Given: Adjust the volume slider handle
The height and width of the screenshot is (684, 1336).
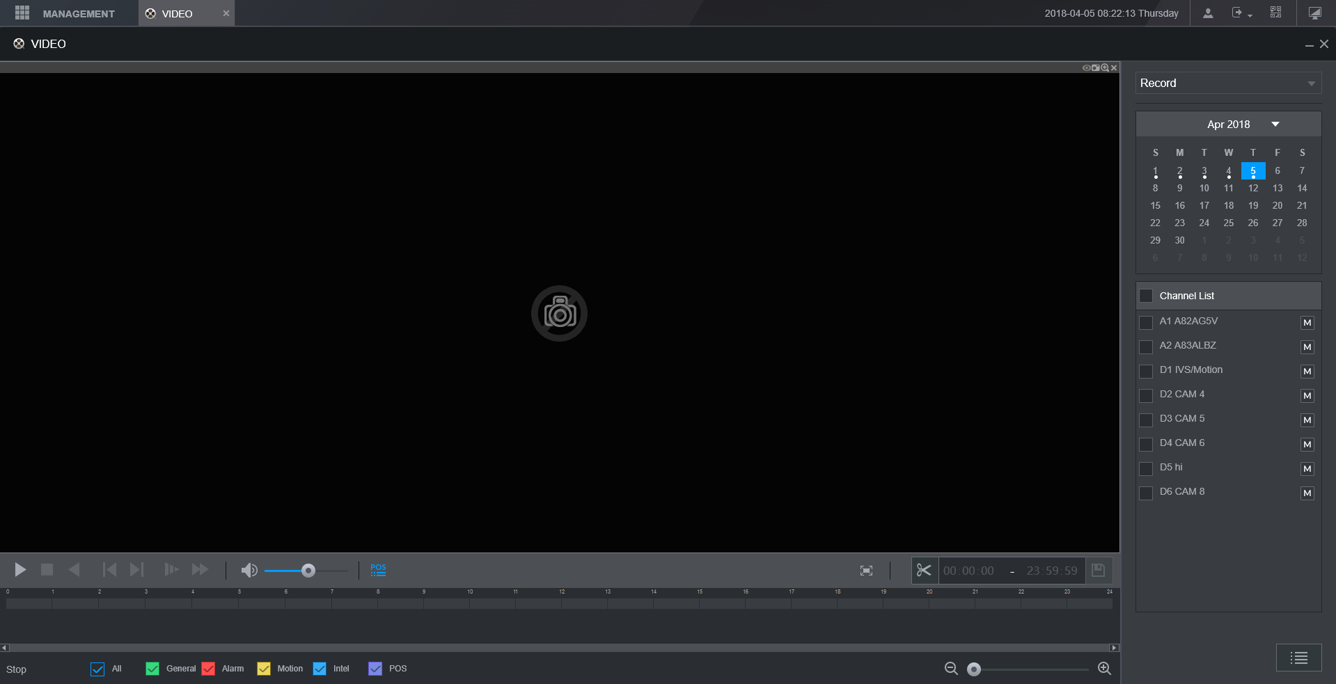Looking at the screenshot, I should (308, 571).
